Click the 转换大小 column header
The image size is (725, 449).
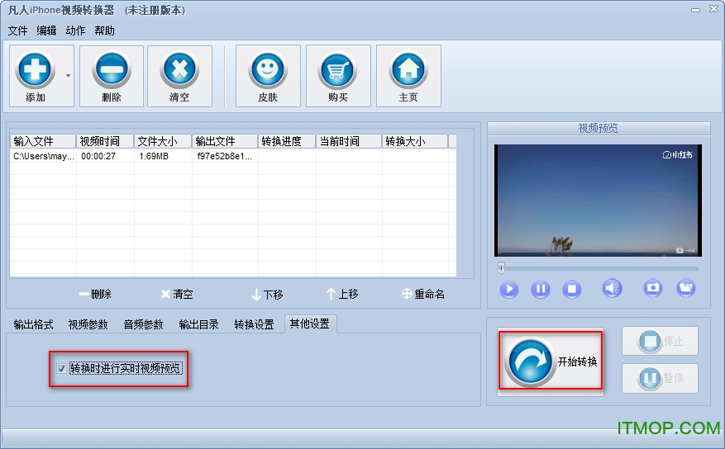415,141
